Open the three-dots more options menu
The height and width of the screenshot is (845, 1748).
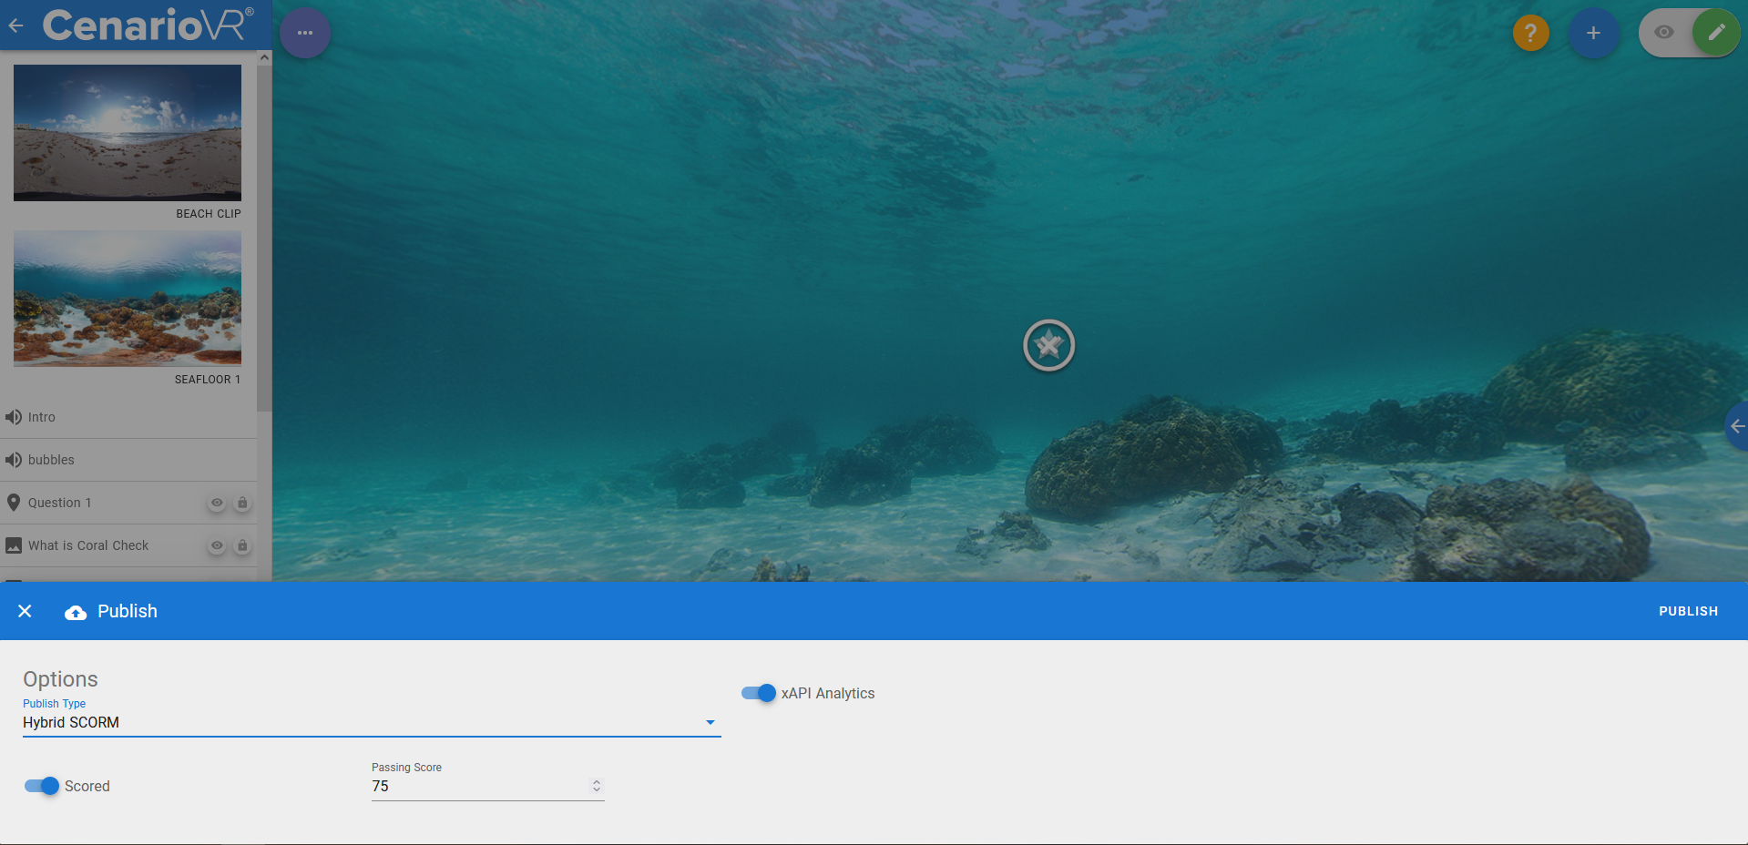(305, 33)
